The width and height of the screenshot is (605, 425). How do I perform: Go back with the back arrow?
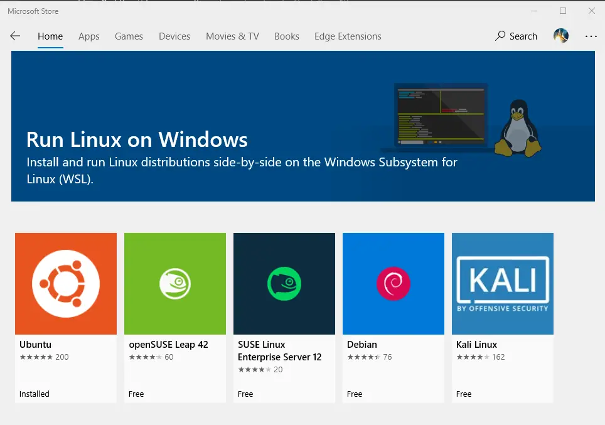[15, 36]
